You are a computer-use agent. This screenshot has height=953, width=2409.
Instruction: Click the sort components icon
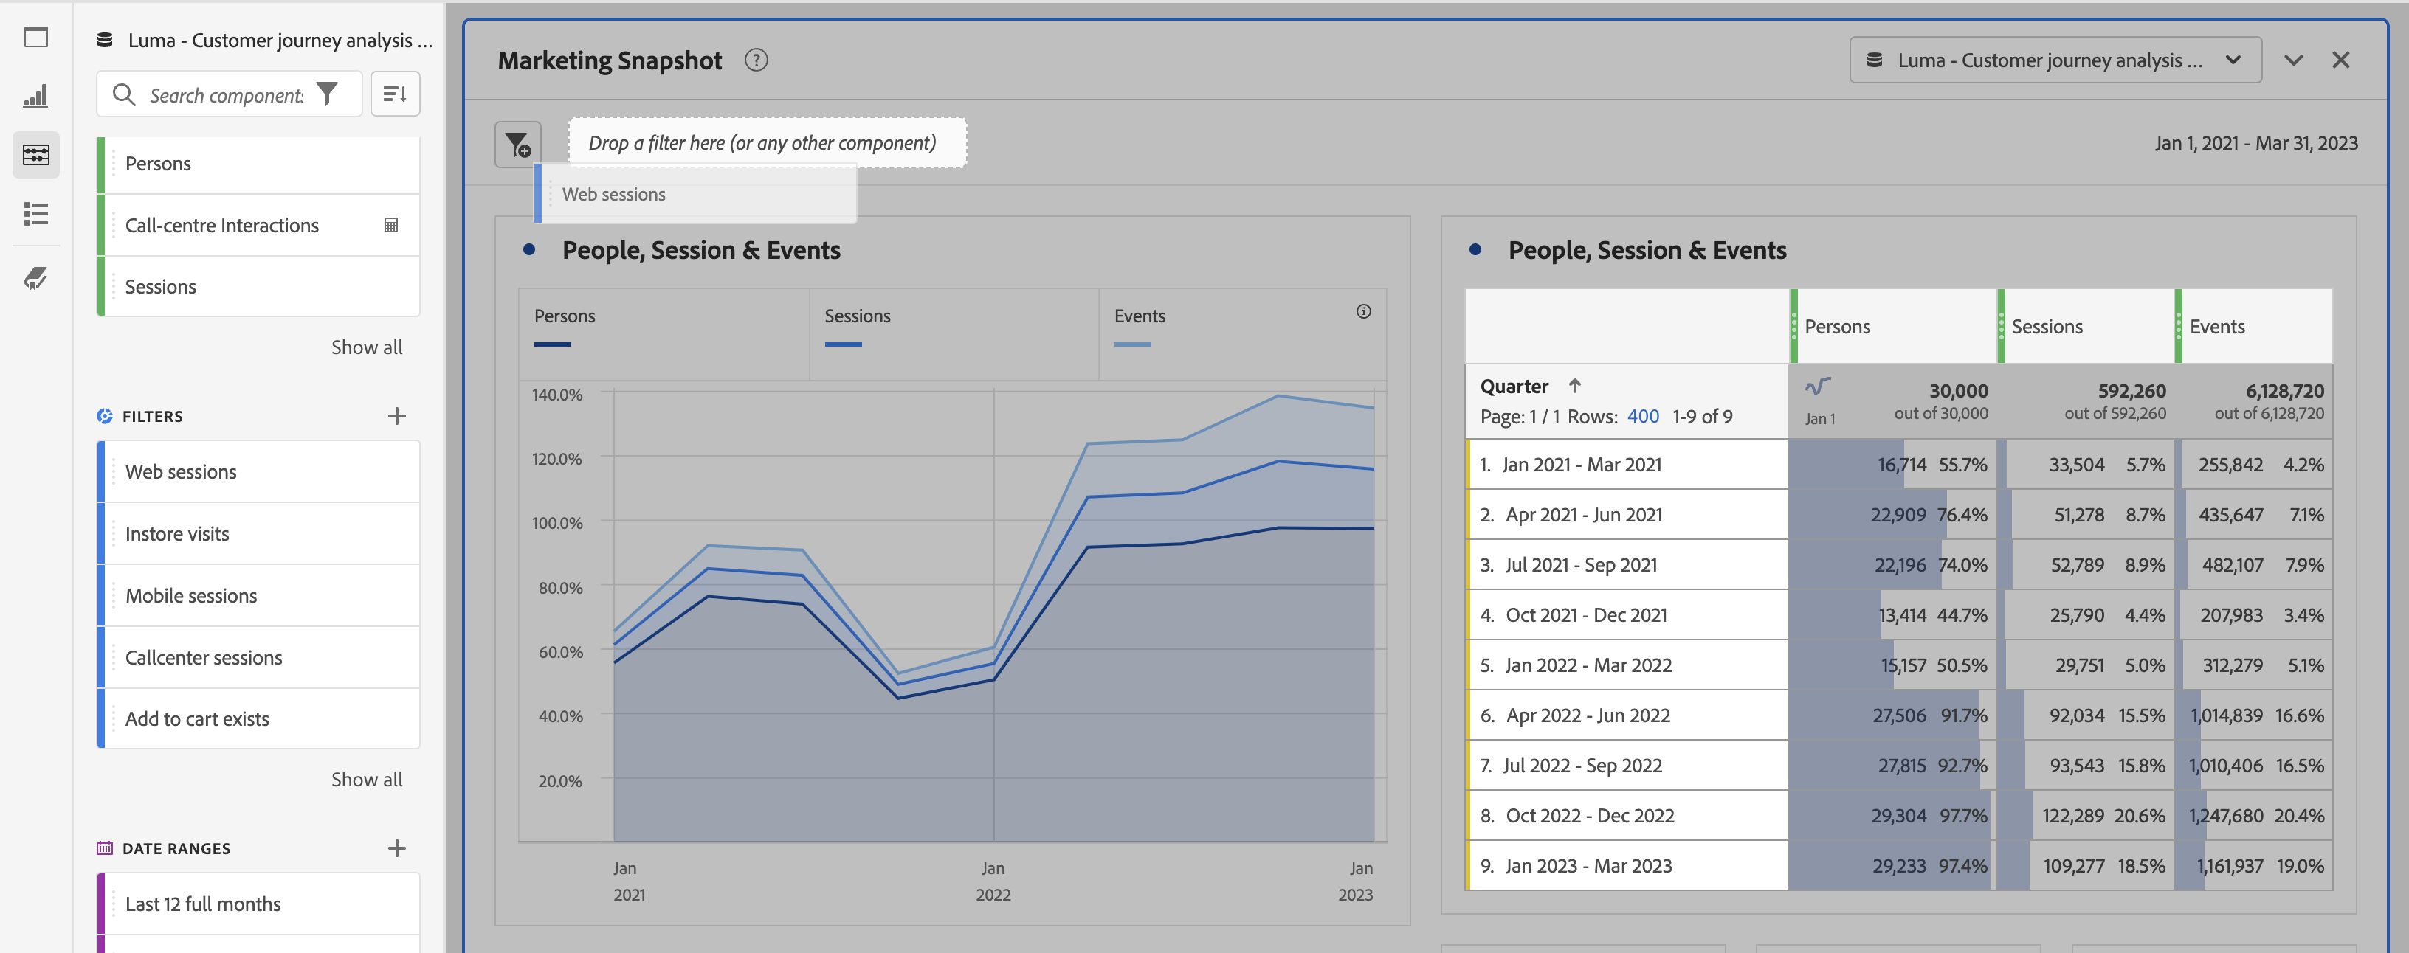(x=395, y=94)
